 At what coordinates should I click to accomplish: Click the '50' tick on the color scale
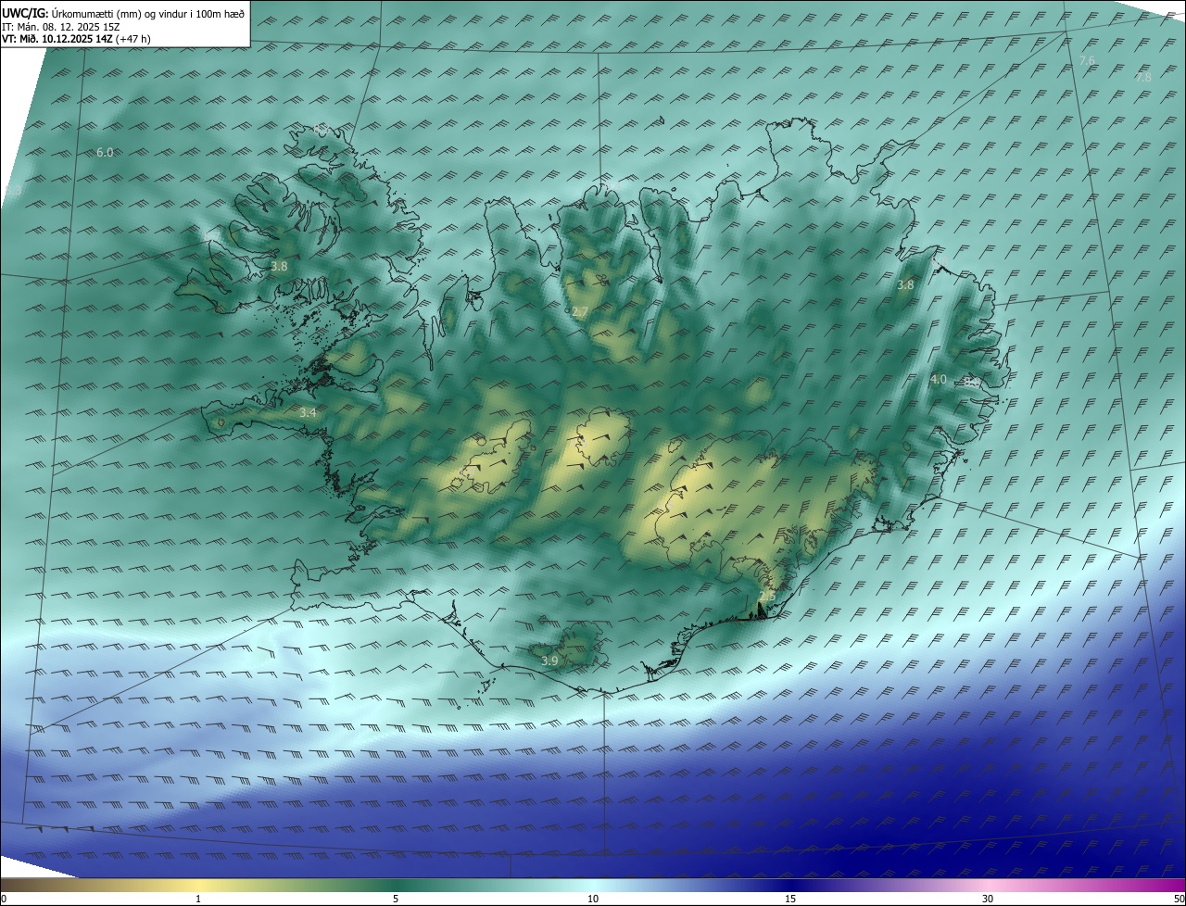click(x=1179, y=899)
